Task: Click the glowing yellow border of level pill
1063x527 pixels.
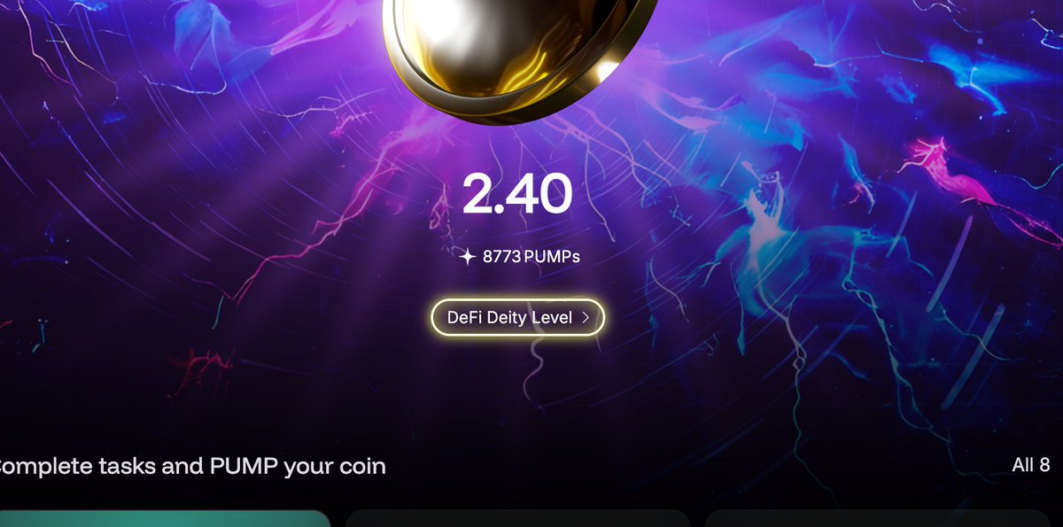Action: point(517,300)
